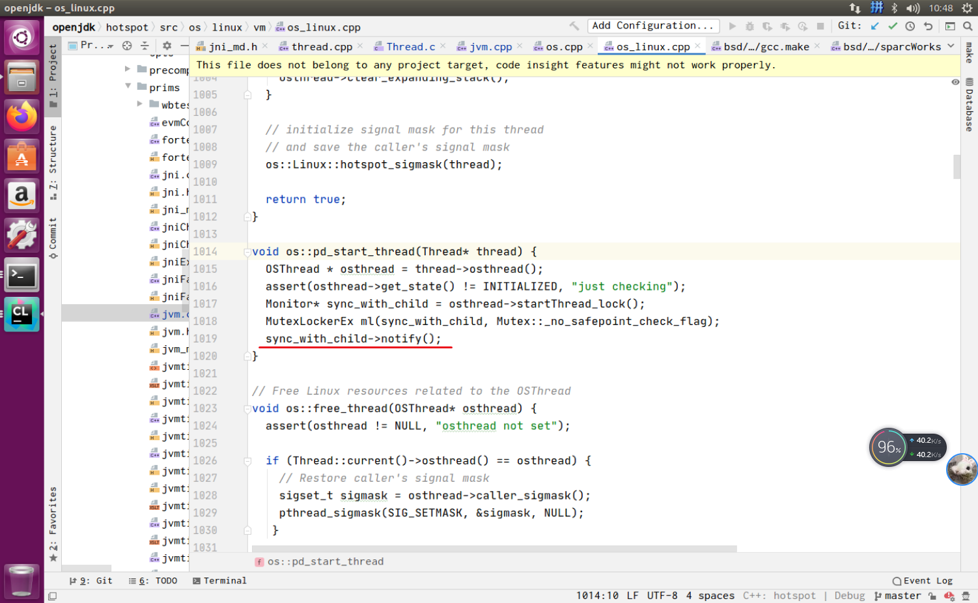Click the Stop process square icon
This screenshot has width=978, height=603.
(820, 25)
